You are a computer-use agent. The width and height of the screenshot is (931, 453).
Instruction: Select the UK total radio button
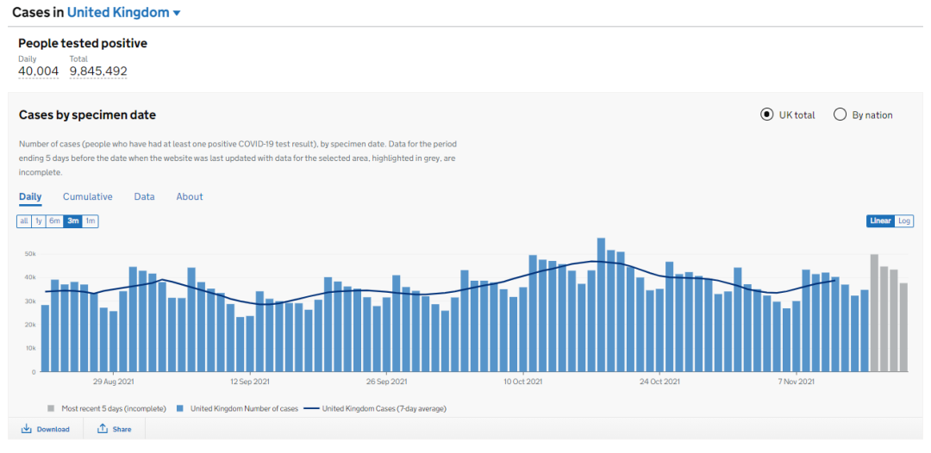tap(766, 115)
